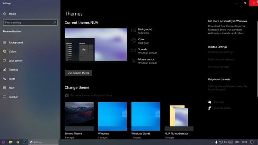Screen dimensions: 258x145
Task: Click the Background Slideshow picture icon
Action: 133,31
